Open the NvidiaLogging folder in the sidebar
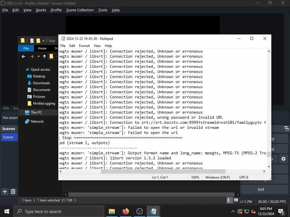Screen dimensions: 290x217 click(x=44, y=103)
